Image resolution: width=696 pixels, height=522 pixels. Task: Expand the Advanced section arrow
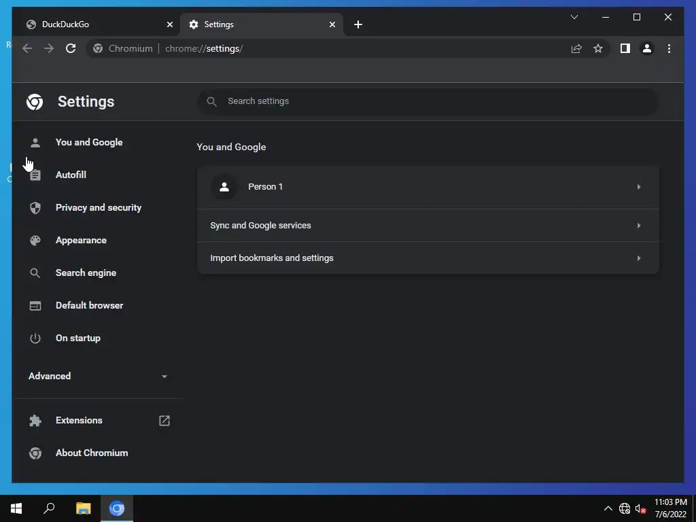[164, 377]
